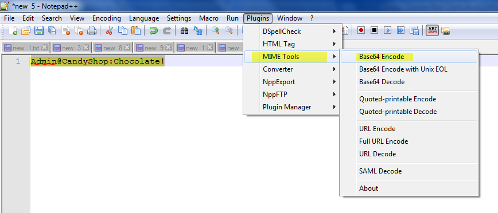Click the Close All files icon

(79, 31)
